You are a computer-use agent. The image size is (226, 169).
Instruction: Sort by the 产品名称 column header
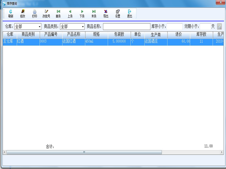pyautogui.click(x=73, y=35)
